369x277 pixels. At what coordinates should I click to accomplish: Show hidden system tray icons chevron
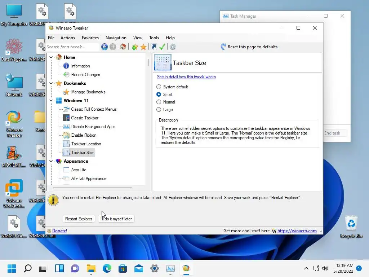click(x=306, y=268)
